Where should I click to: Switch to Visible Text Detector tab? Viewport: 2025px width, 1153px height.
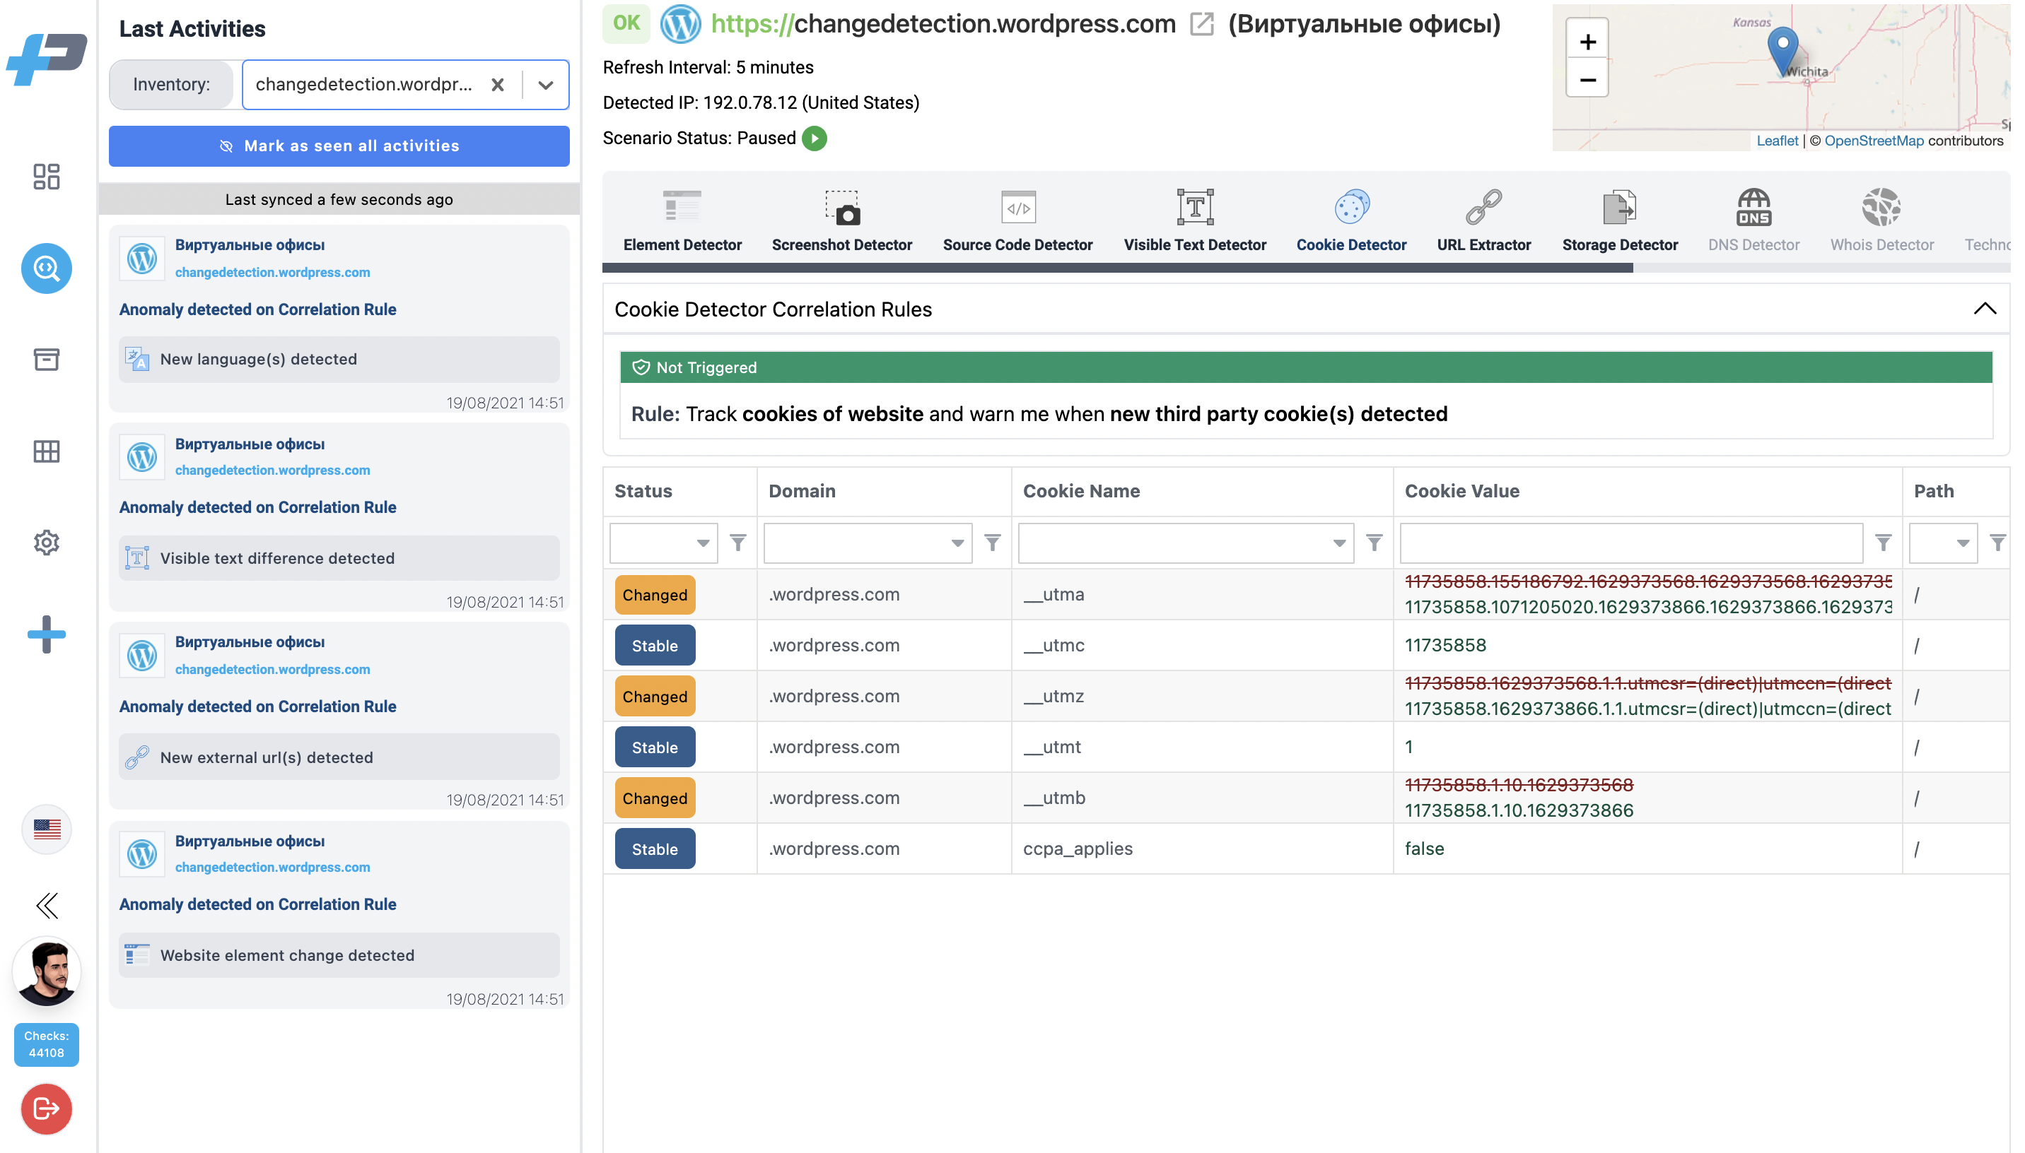[x=1195, y=221]
